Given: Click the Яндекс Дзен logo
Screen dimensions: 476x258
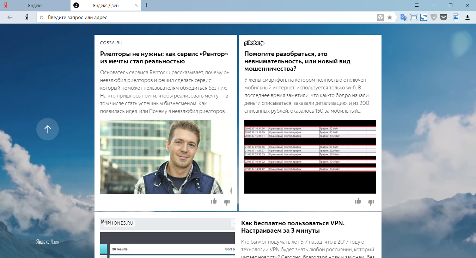Looking at the screenshot, I should tap(48, 242).
